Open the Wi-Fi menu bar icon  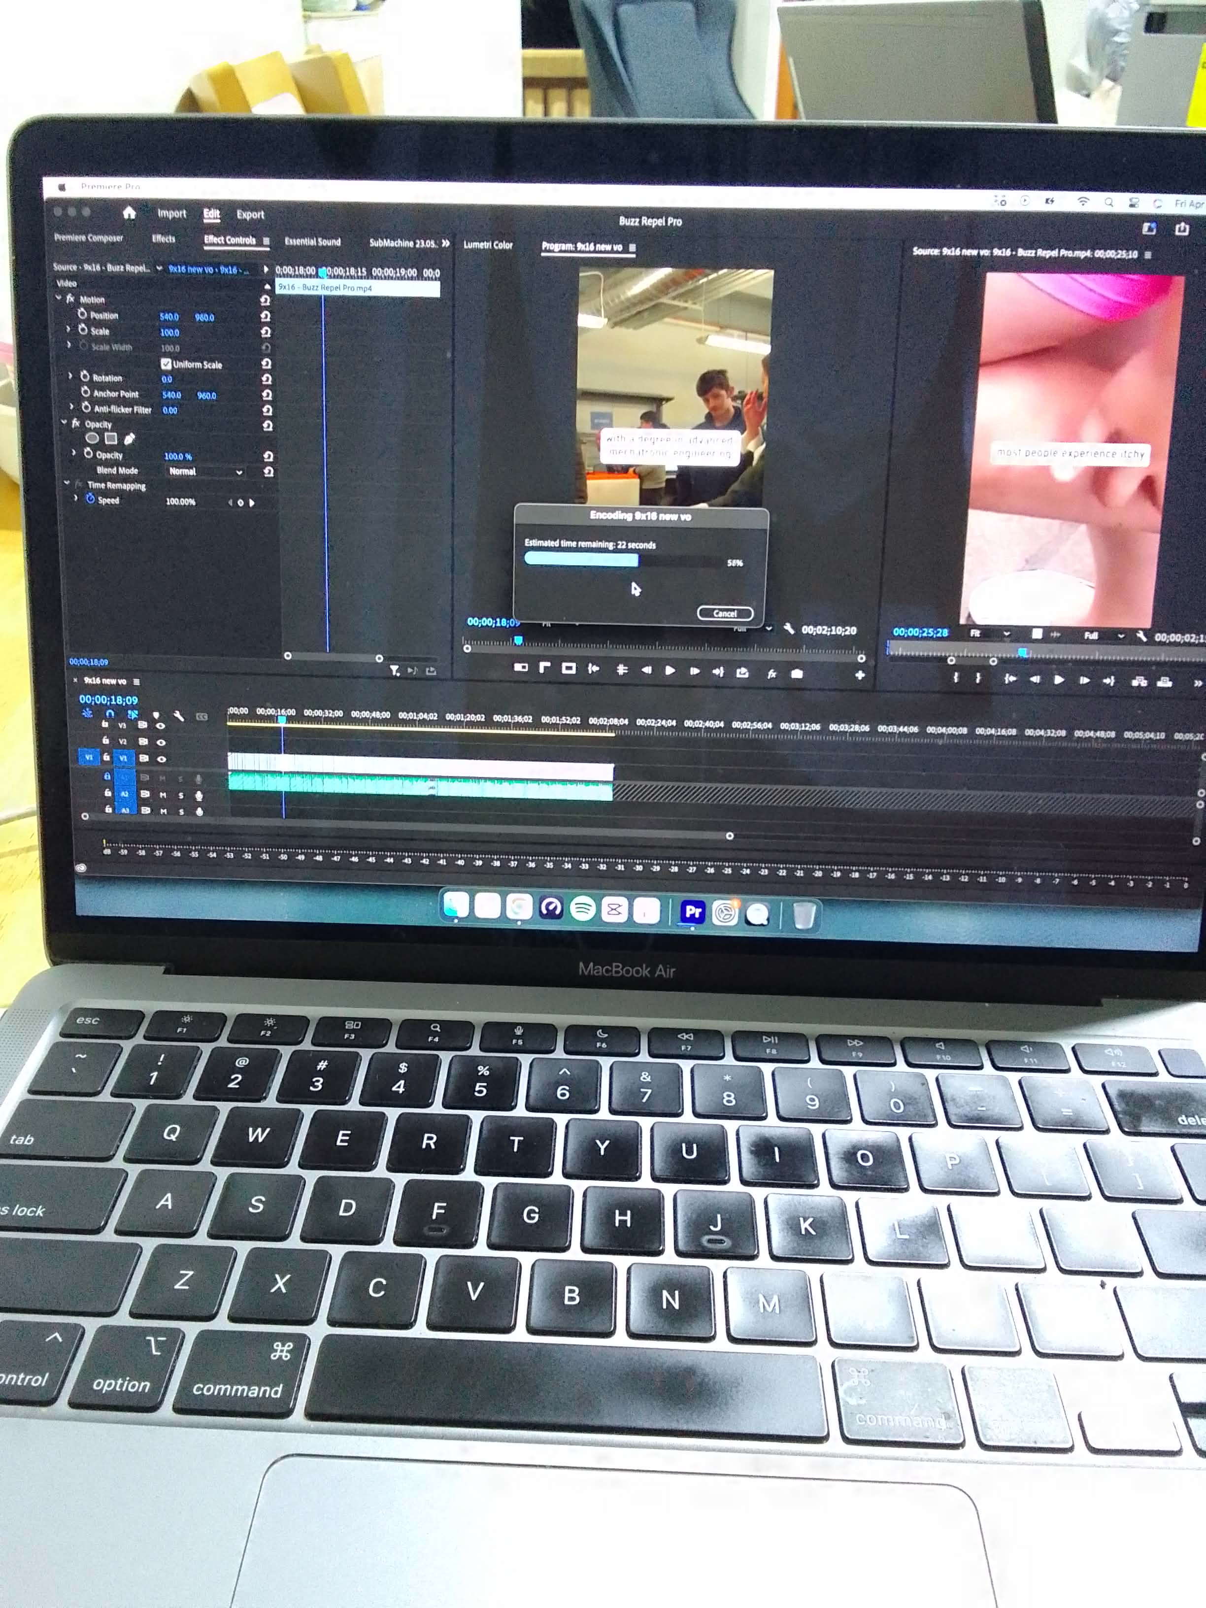click(x=1083, y=201)
